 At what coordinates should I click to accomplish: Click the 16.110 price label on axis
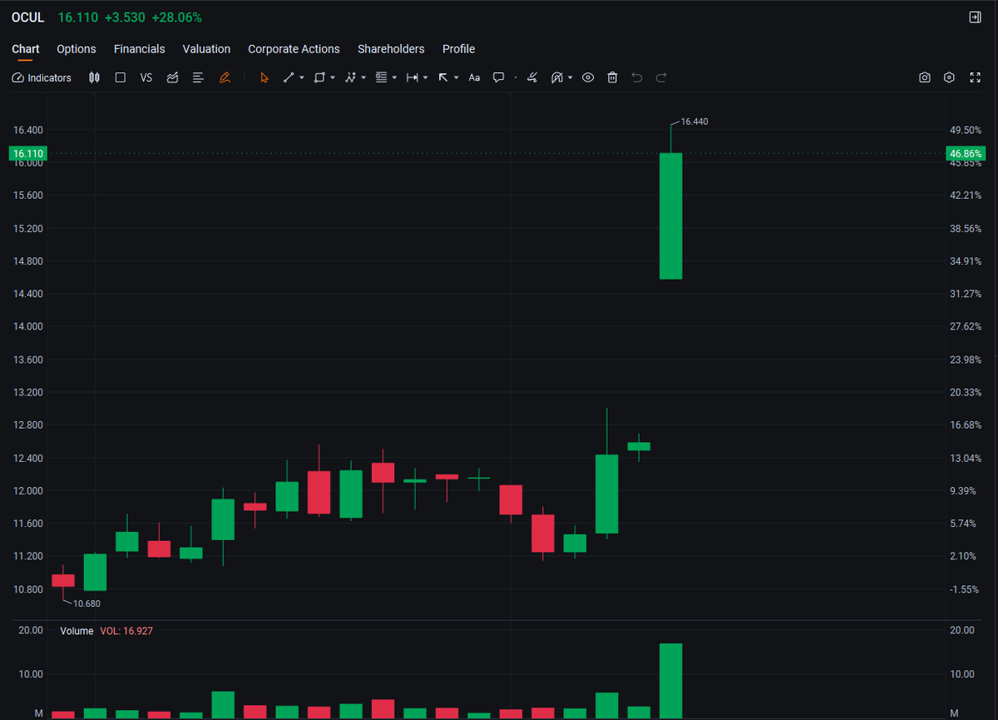point(27,153)
